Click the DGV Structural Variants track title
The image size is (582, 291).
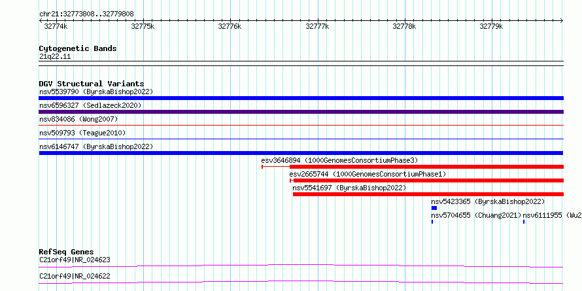pyautogui.click(x=92, y=84)
